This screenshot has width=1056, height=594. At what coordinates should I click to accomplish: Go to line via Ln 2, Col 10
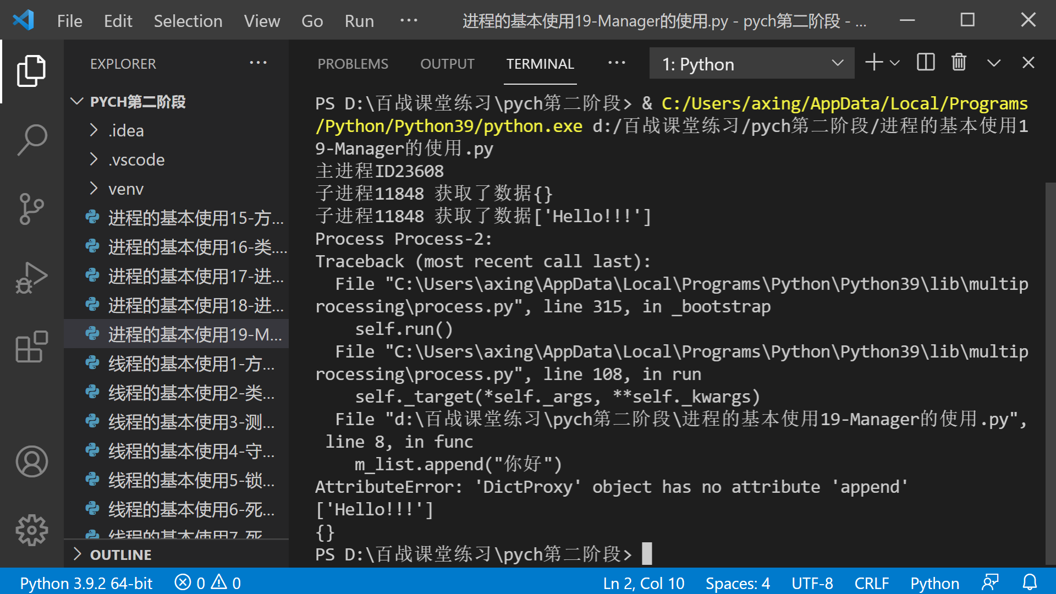point(643,582)
